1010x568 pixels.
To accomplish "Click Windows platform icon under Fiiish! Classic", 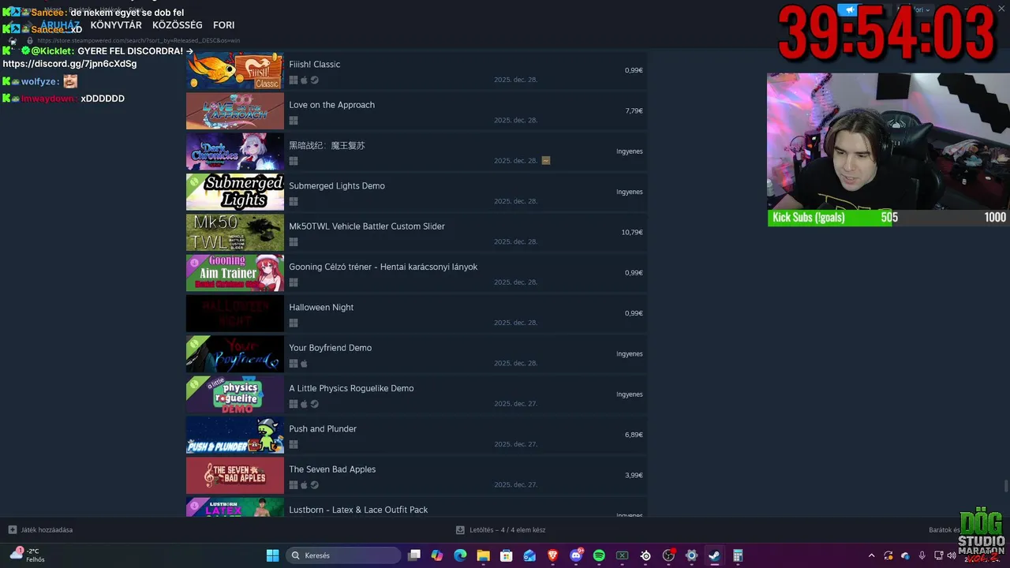I will 294,80.
